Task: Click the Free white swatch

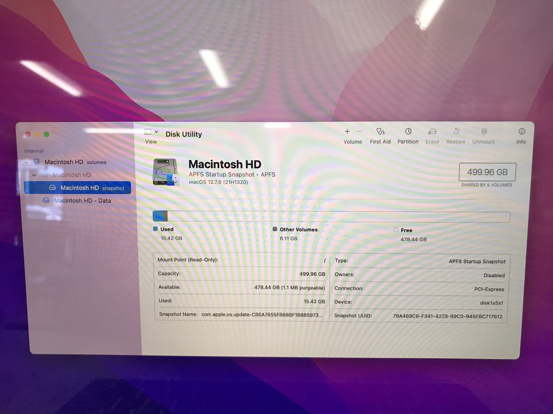Action: (x=396, y=230)
